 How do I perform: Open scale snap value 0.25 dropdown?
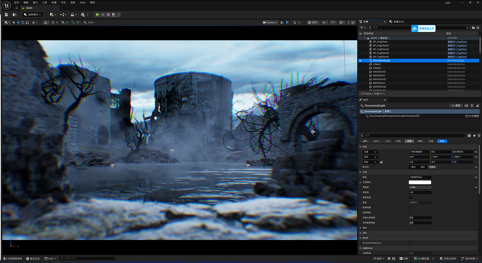(x=91, y=23)
